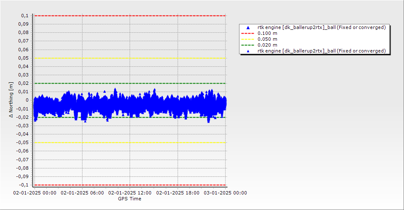This screenshot has height=210, width=404.
Task: Click the '02-01-2025 12:00' time label
Action: pyautogui.click(x=130, y=193)
